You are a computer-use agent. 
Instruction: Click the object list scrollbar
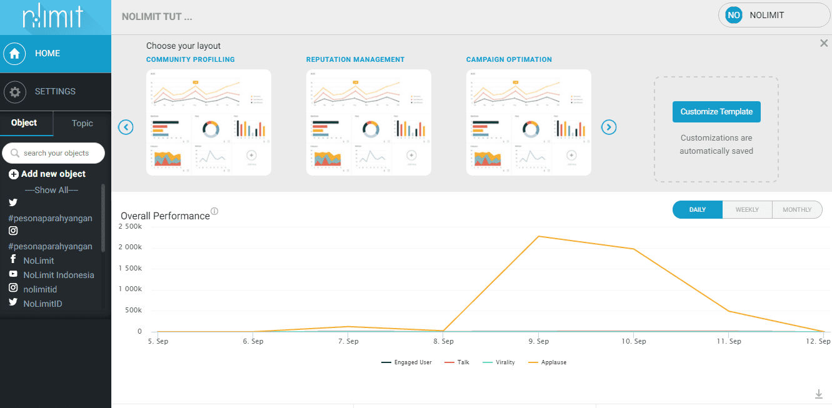(x=103, y=217)
